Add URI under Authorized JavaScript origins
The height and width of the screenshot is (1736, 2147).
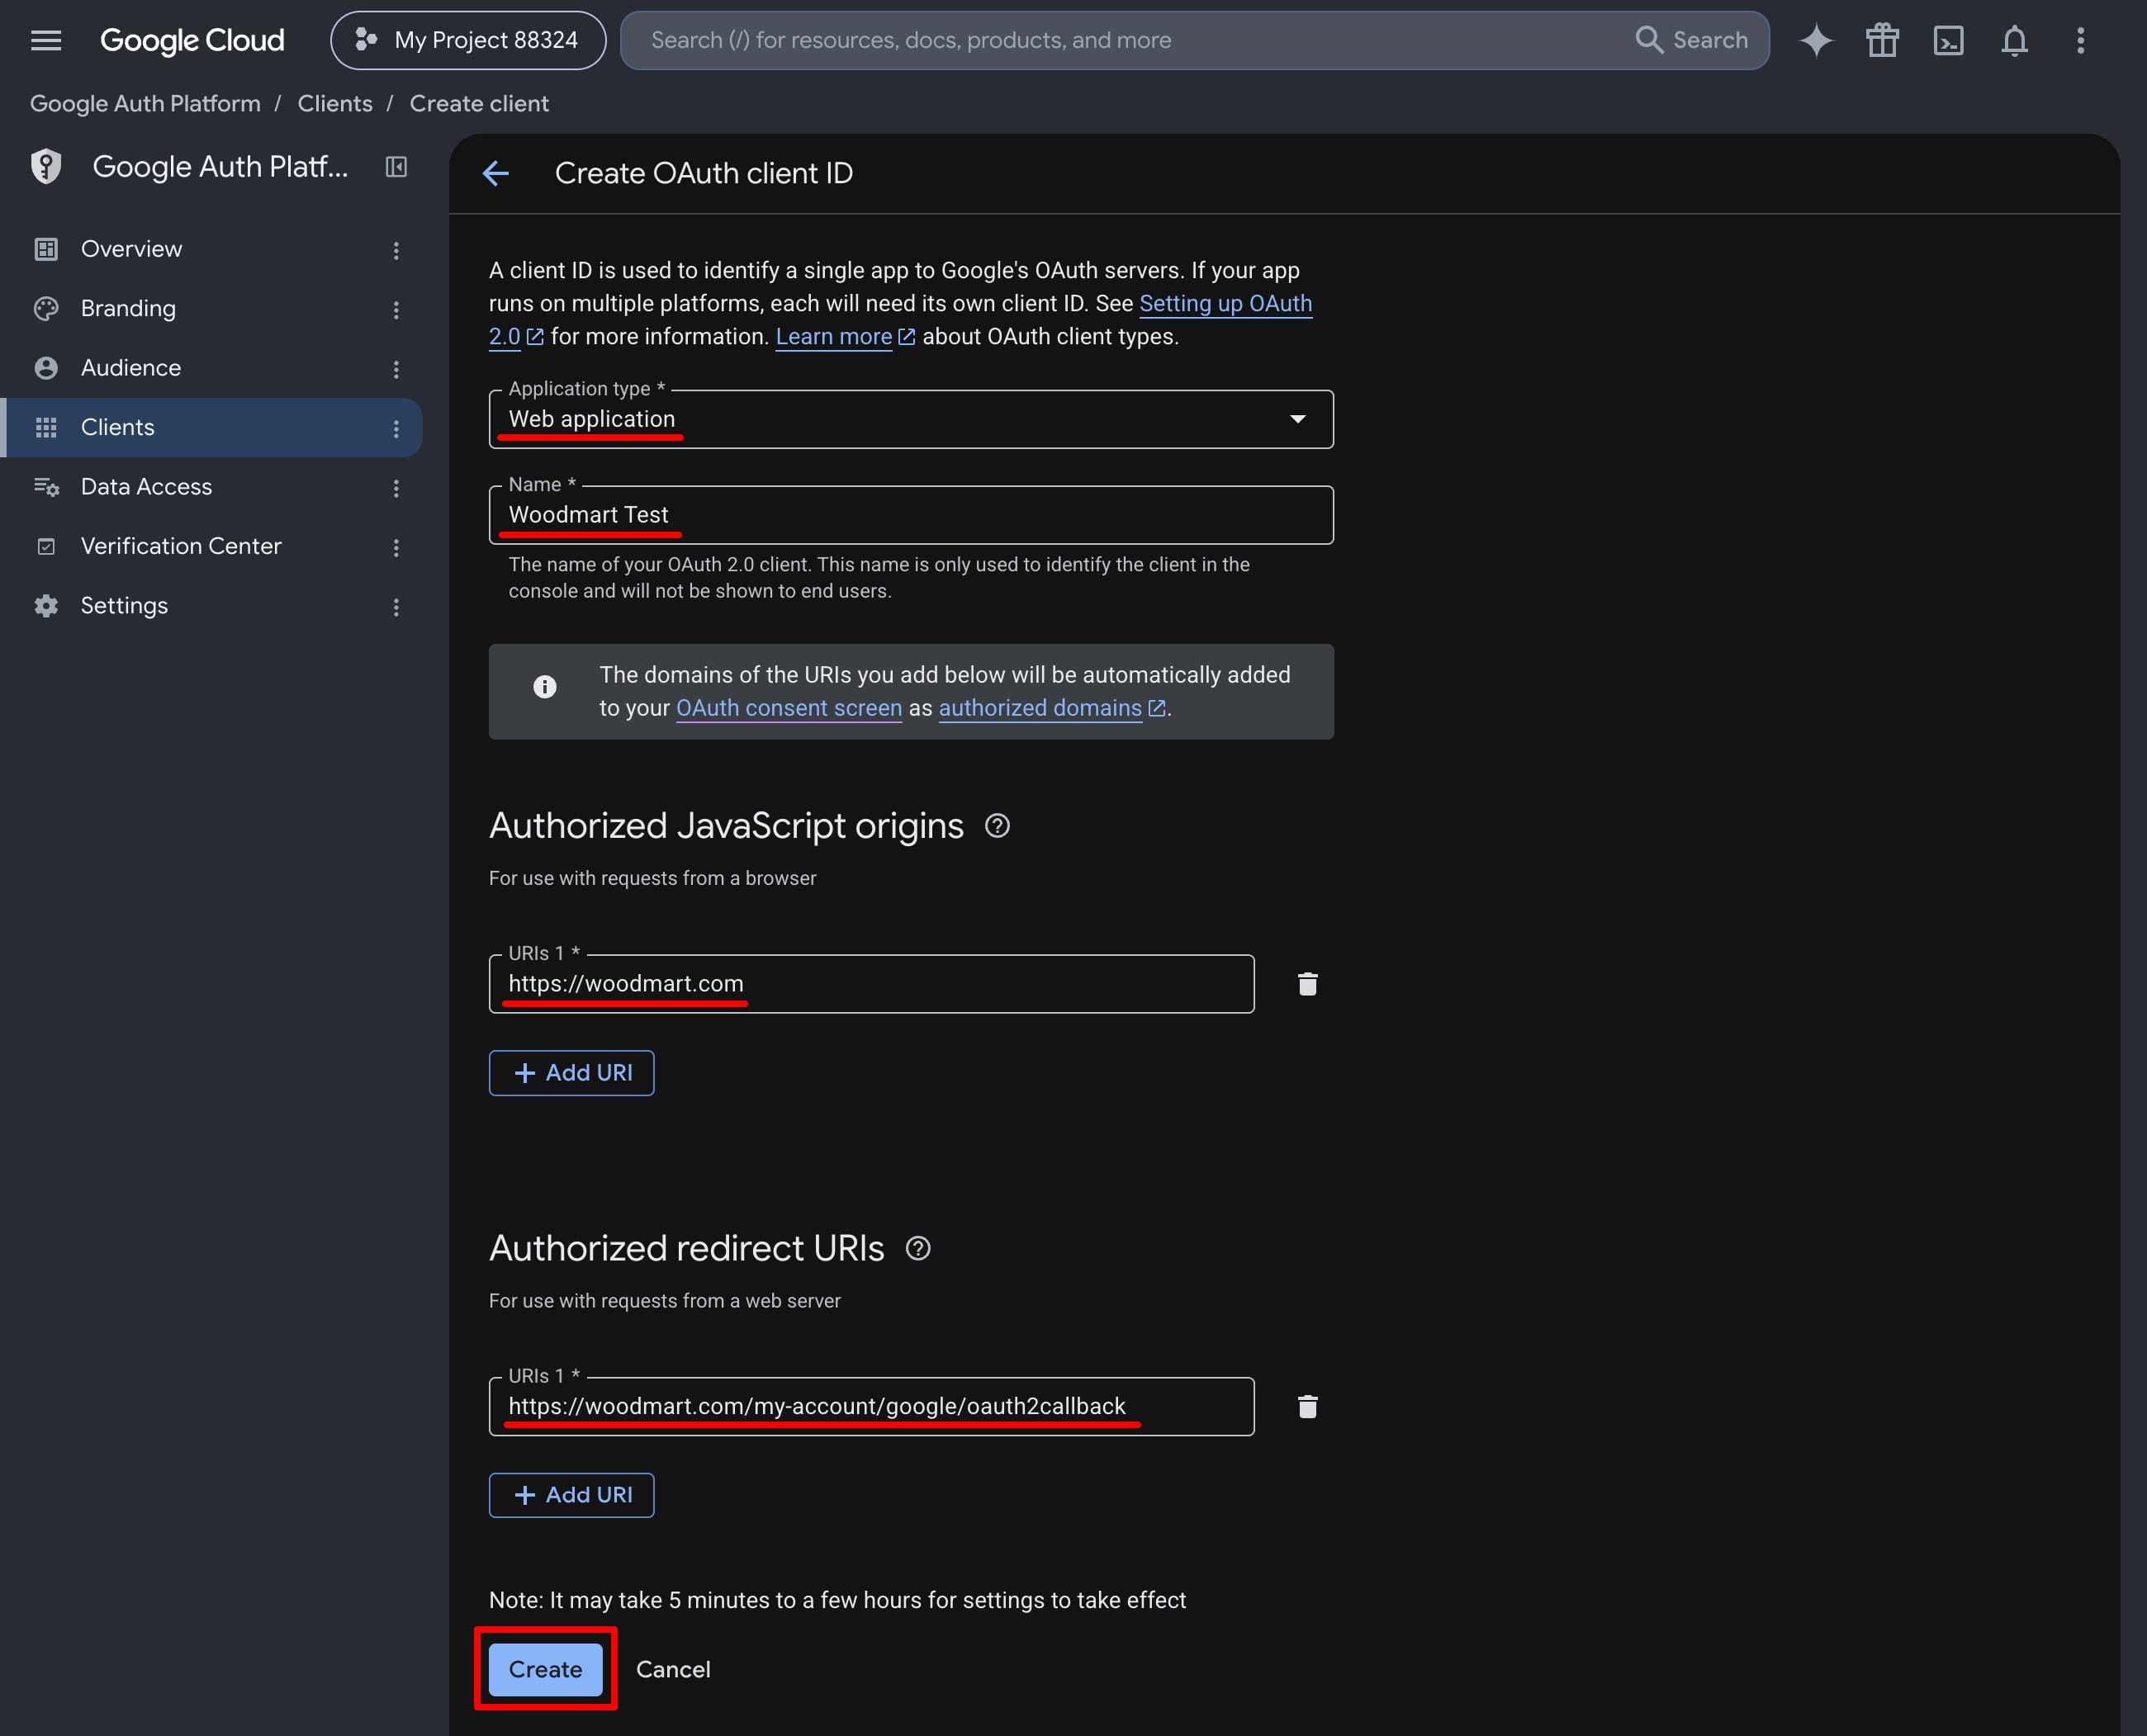571,1073
